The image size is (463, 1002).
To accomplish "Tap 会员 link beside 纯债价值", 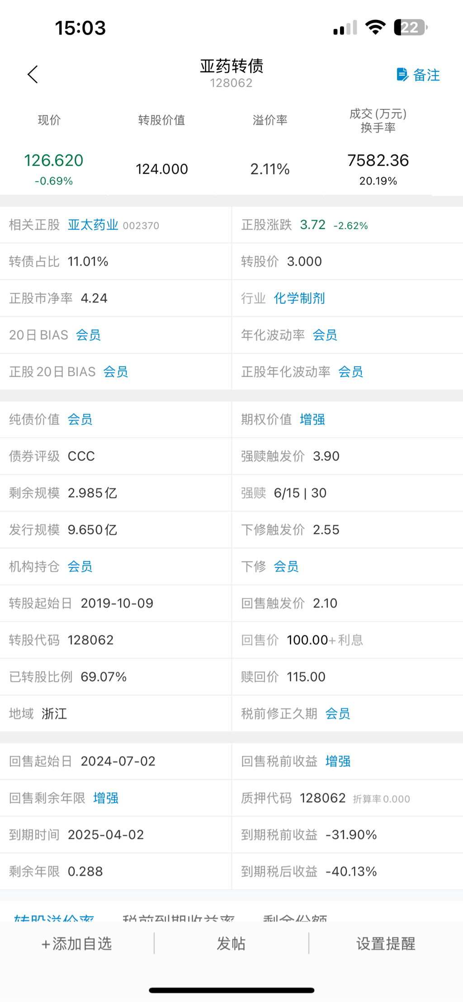I will [x=80, y=420].
